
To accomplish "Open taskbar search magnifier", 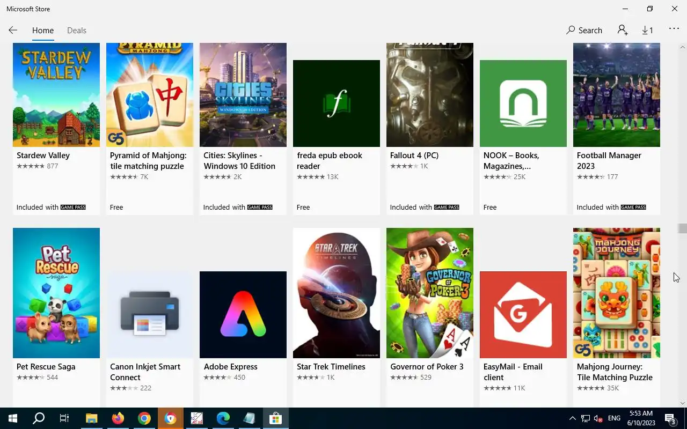I will pyautogui.click(x=39, y=418).
